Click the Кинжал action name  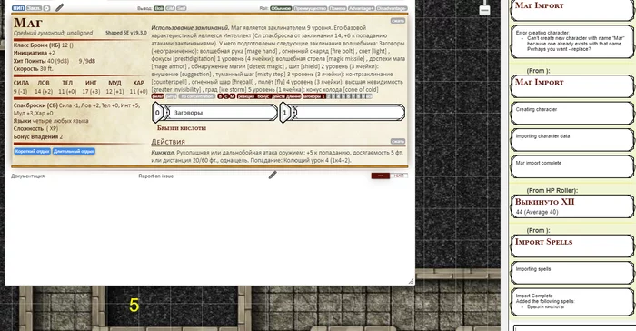coord(163,153)
